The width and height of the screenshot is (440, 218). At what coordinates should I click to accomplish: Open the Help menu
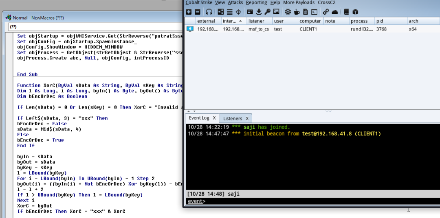[275, 2]
